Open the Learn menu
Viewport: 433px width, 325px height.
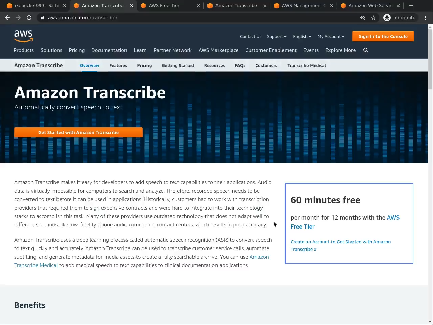coord(140,50)
